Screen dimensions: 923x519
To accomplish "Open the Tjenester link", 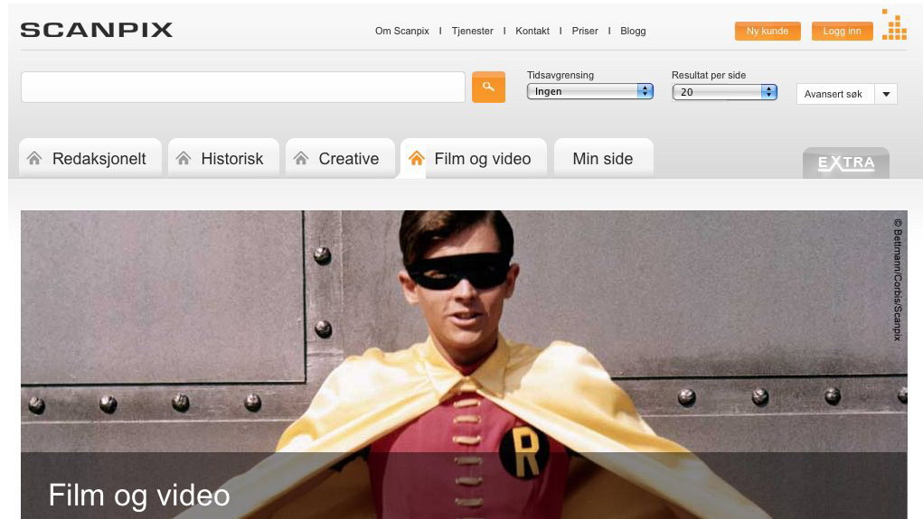I will (473, 32).
